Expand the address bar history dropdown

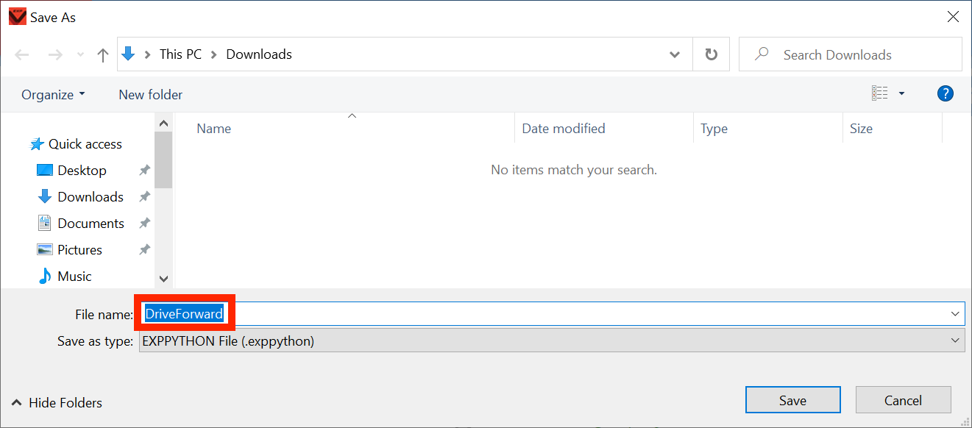tap(675, 54)
